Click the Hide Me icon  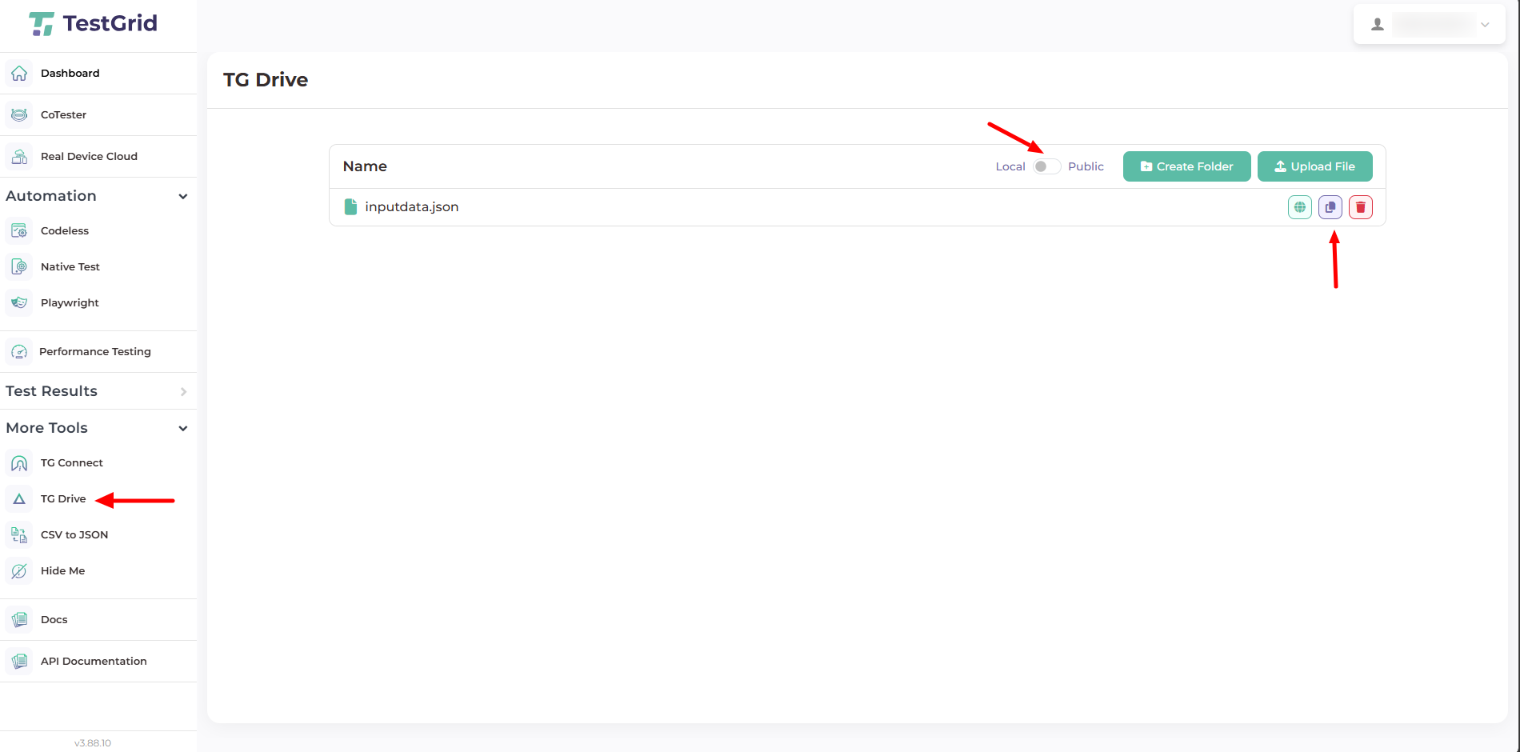[20, 571]
